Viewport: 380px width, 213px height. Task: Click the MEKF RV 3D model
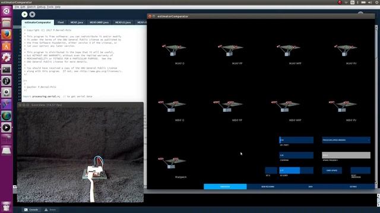pyautogui.click(x=343, y=106)
